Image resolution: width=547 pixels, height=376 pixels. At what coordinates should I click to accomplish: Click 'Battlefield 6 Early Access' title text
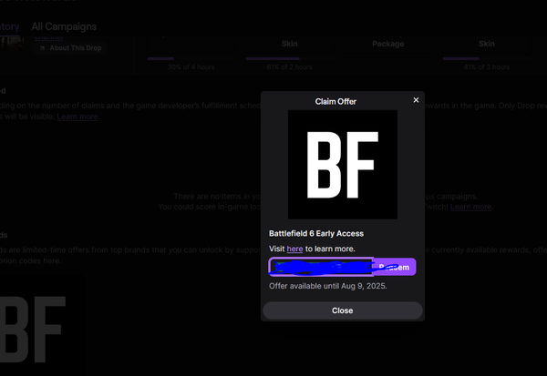click(316, 233)
